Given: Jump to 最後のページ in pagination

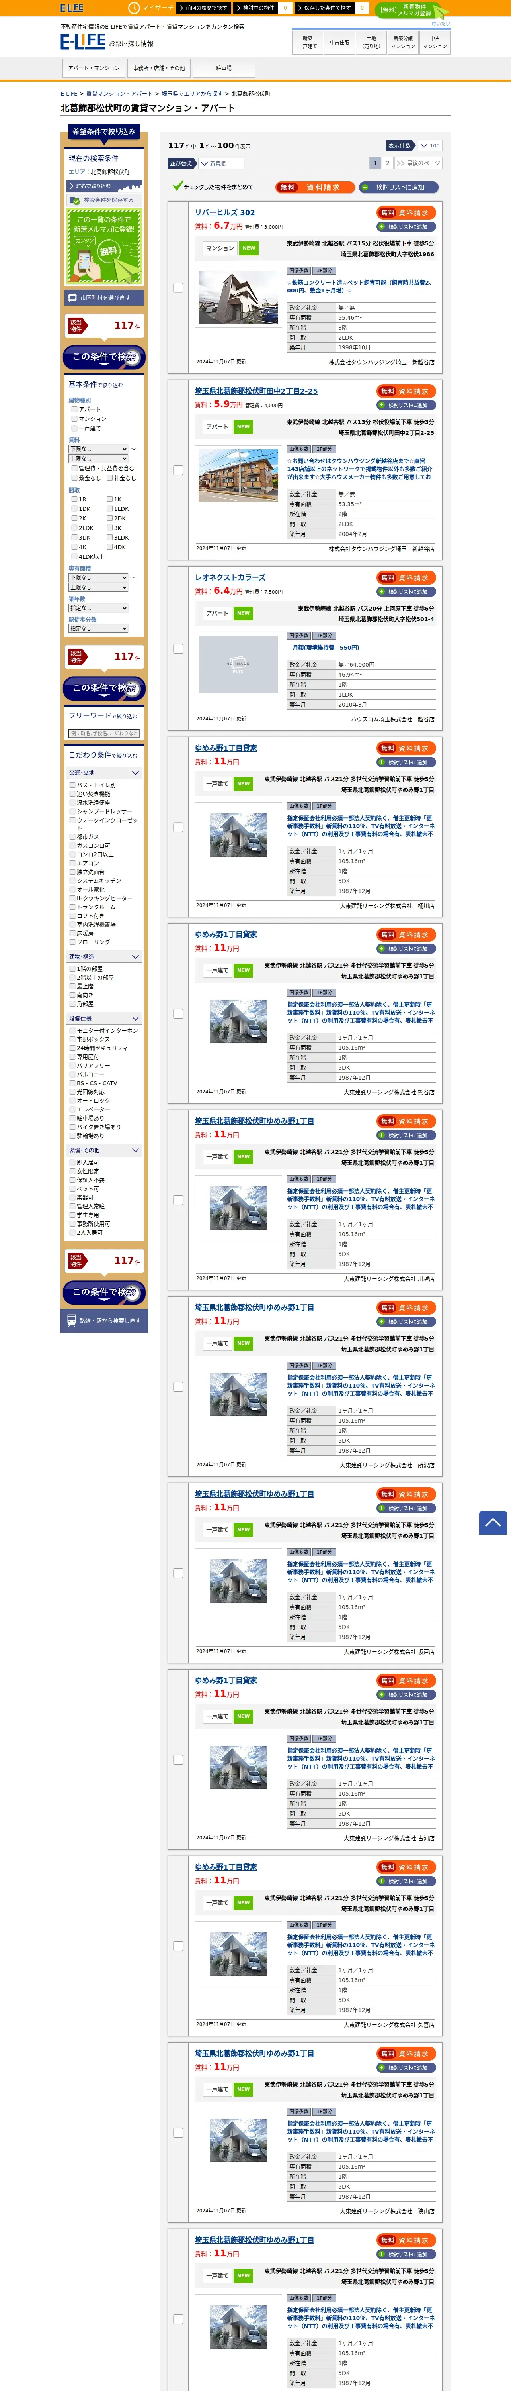Looking at the screenshot, I should (418, 163).
